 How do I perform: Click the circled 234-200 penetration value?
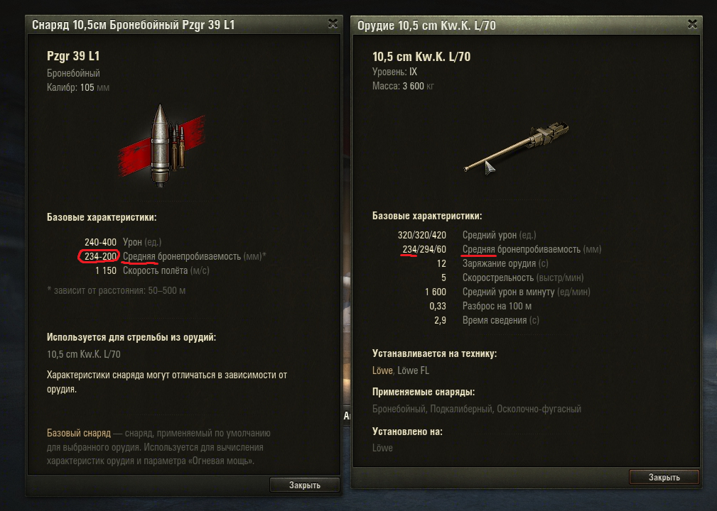[99, 256]
